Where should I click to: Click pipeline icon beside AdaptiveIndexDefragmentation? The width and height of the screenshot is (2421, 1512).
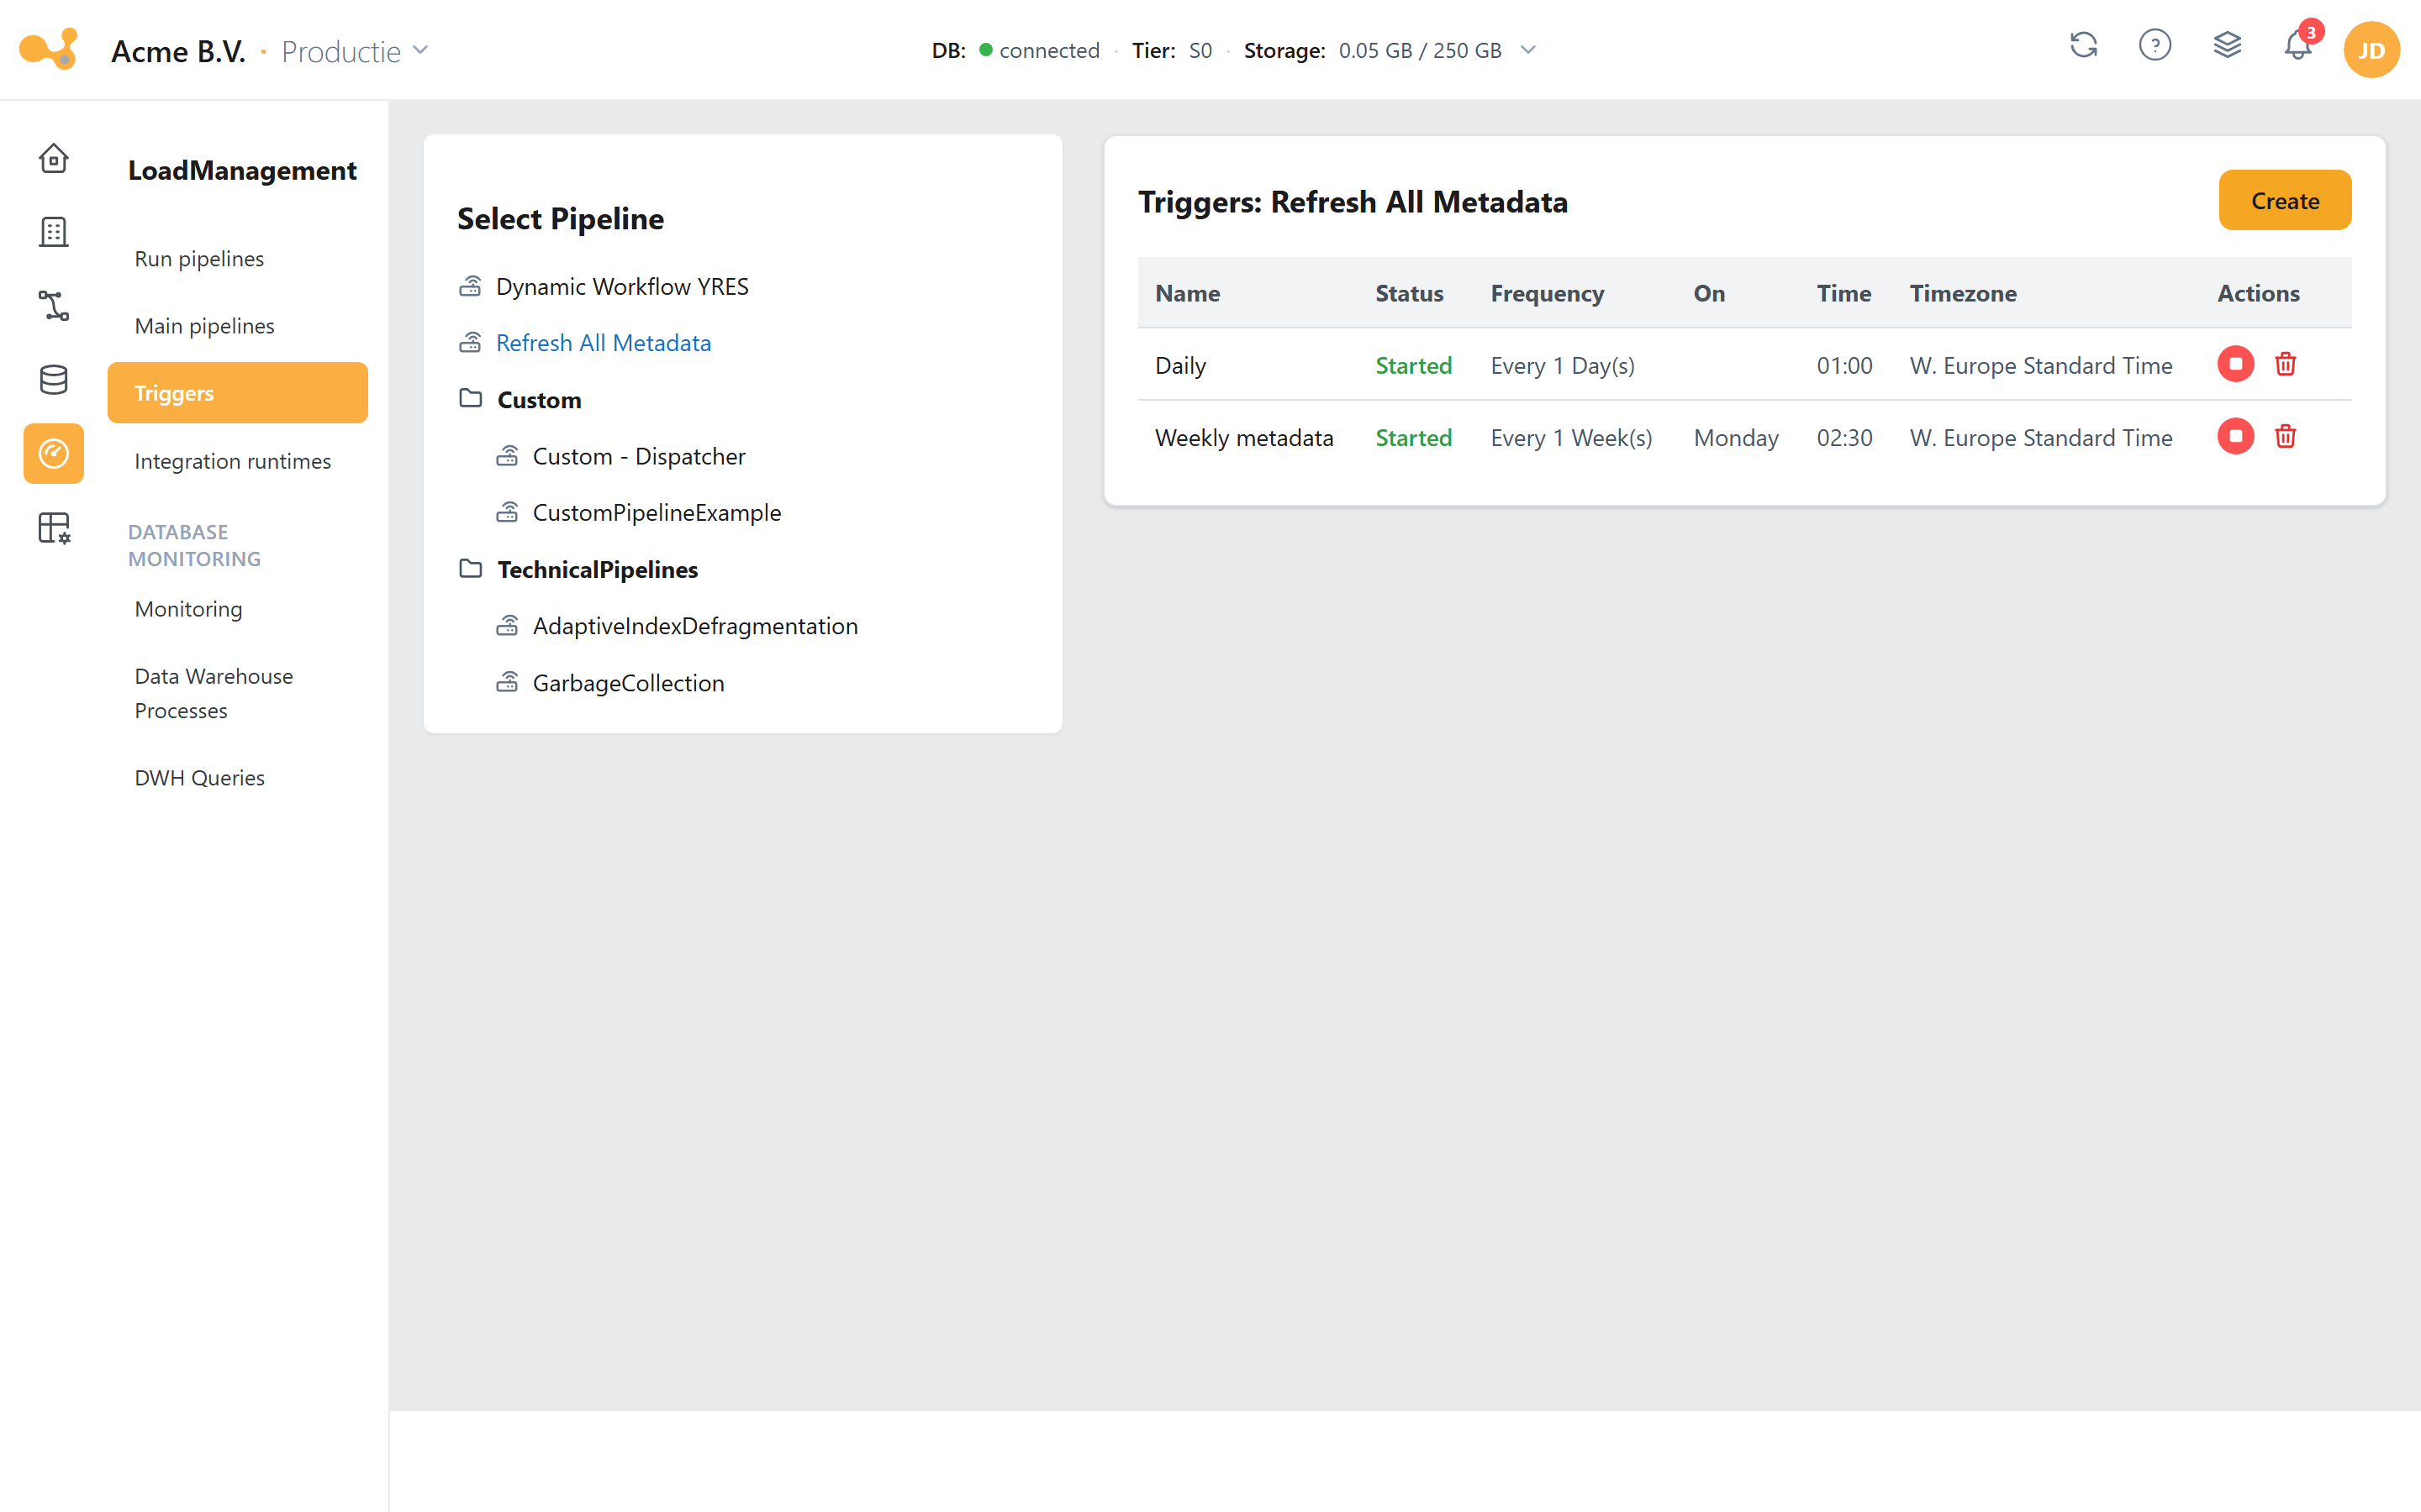(507, 626)
